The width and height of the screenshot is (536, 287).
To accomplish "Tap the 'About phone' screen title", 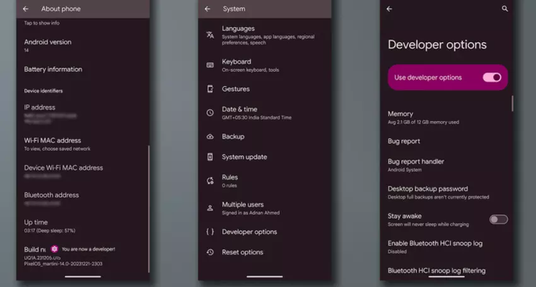I will pyautogui.click(x=61, y=9).
